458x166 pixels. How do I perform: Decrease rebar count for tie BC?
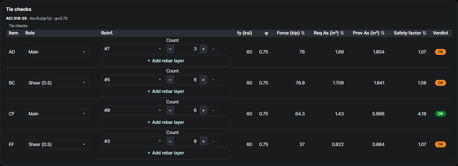170,80
